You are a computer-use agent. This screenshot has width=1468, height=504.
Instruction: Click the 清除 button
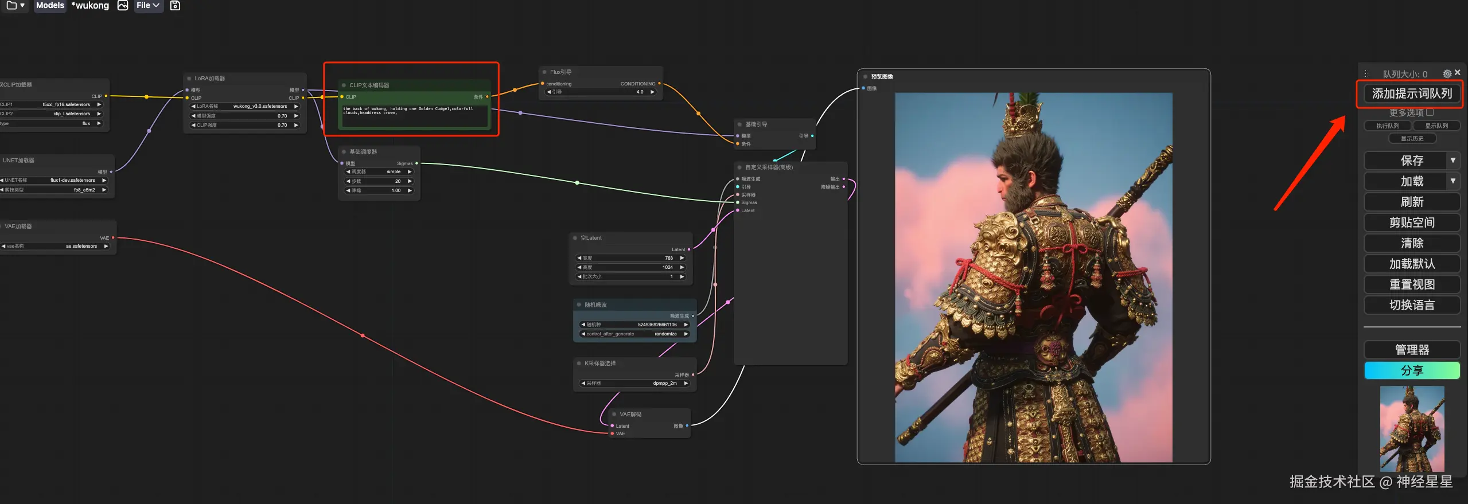pyautogui.click(x=1412, y=243)
